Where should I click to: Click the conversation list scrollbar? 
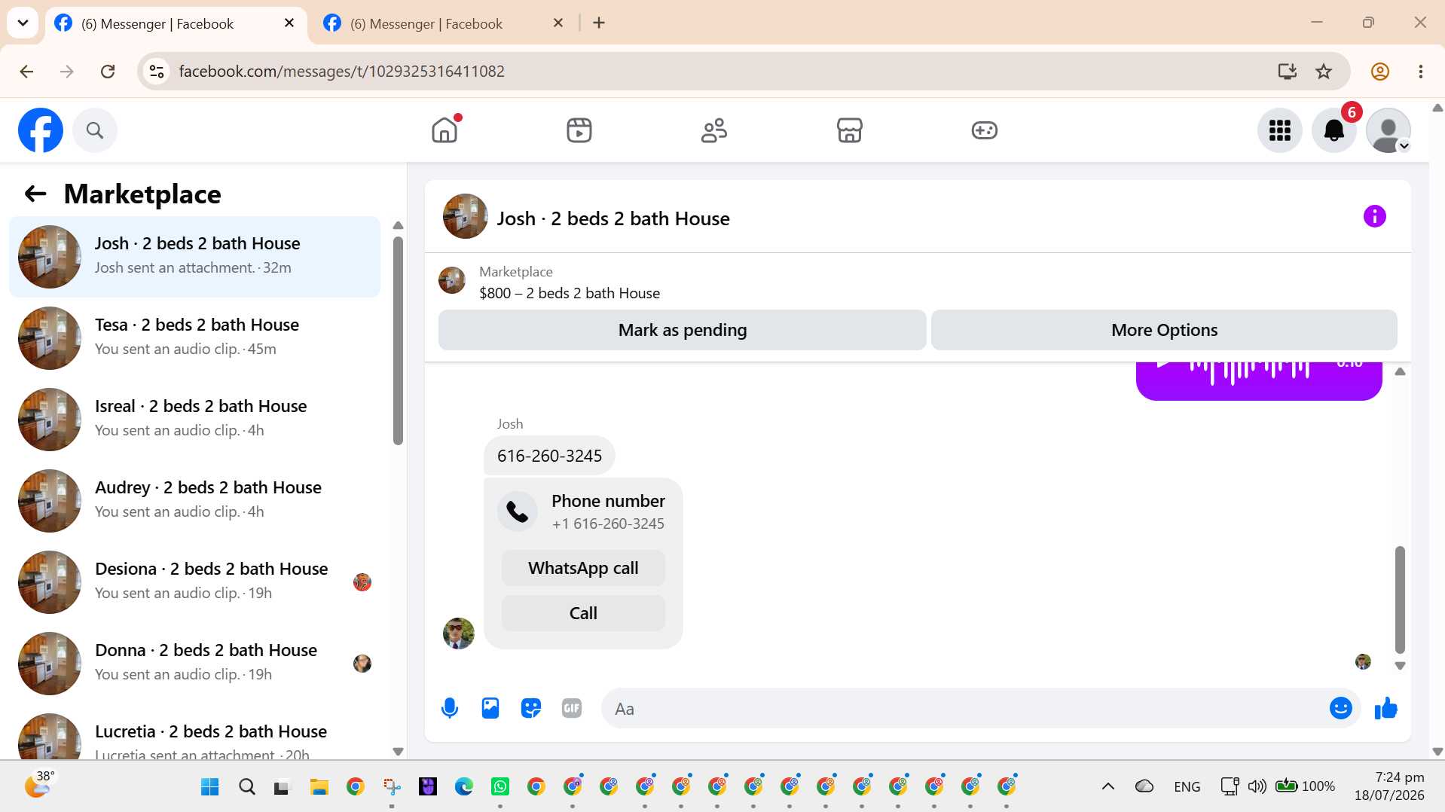pyautogui.click(x=398, y=340)
